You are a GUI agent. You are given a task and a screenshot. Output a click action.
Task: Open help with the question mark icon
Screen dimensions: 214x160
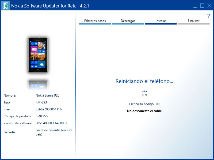pyautogui.click(x=209, y=16)
